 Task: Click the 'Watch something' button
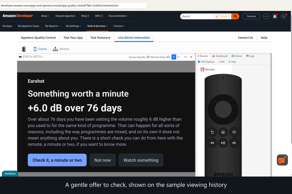click(x=141, y=160)
